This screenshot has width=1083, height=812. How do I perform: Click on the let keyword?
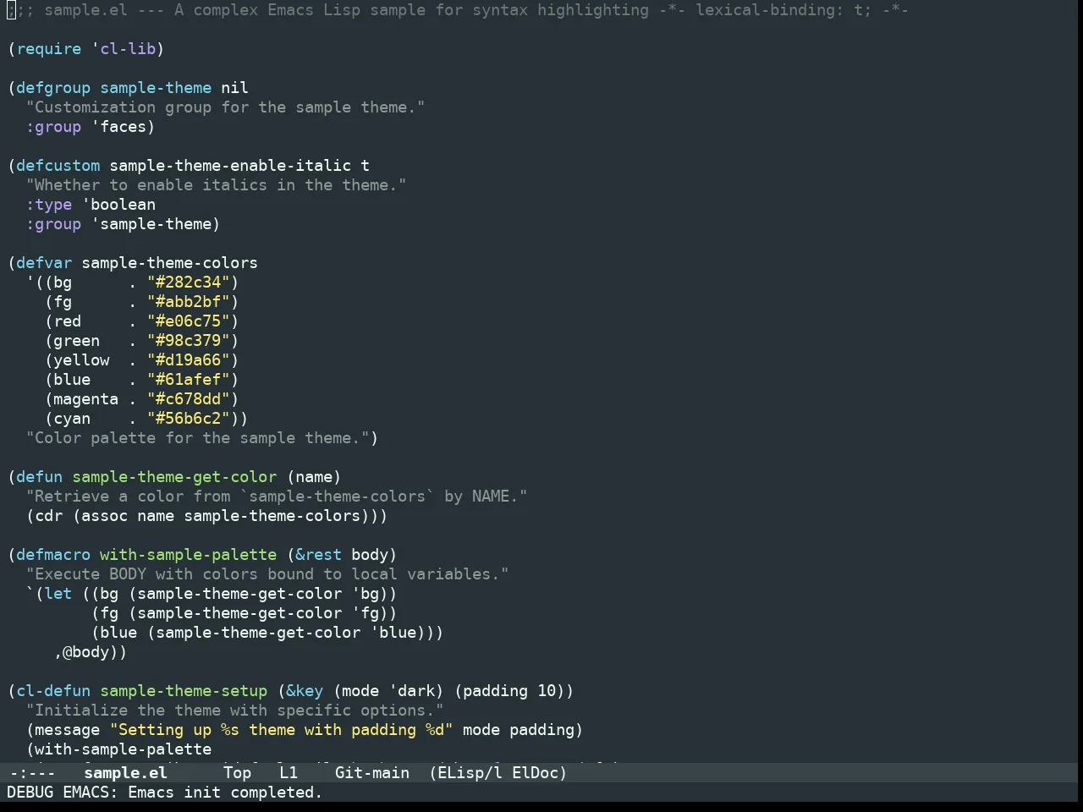(58, 594)
